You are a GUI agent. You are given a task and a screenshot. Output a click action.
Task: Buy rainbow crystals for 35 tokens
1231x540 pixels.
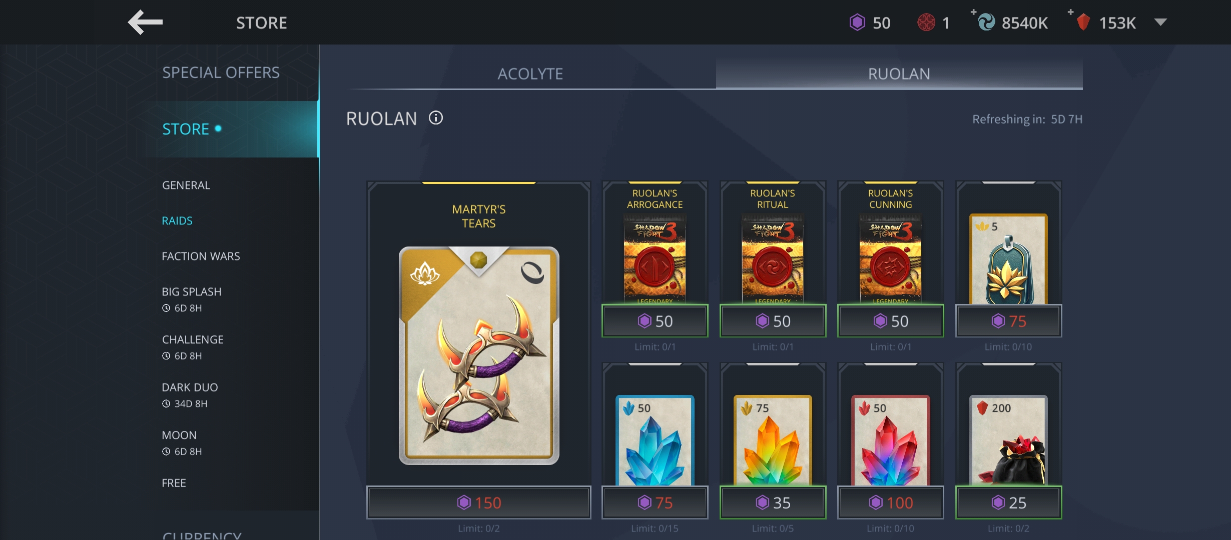[773, 502]
